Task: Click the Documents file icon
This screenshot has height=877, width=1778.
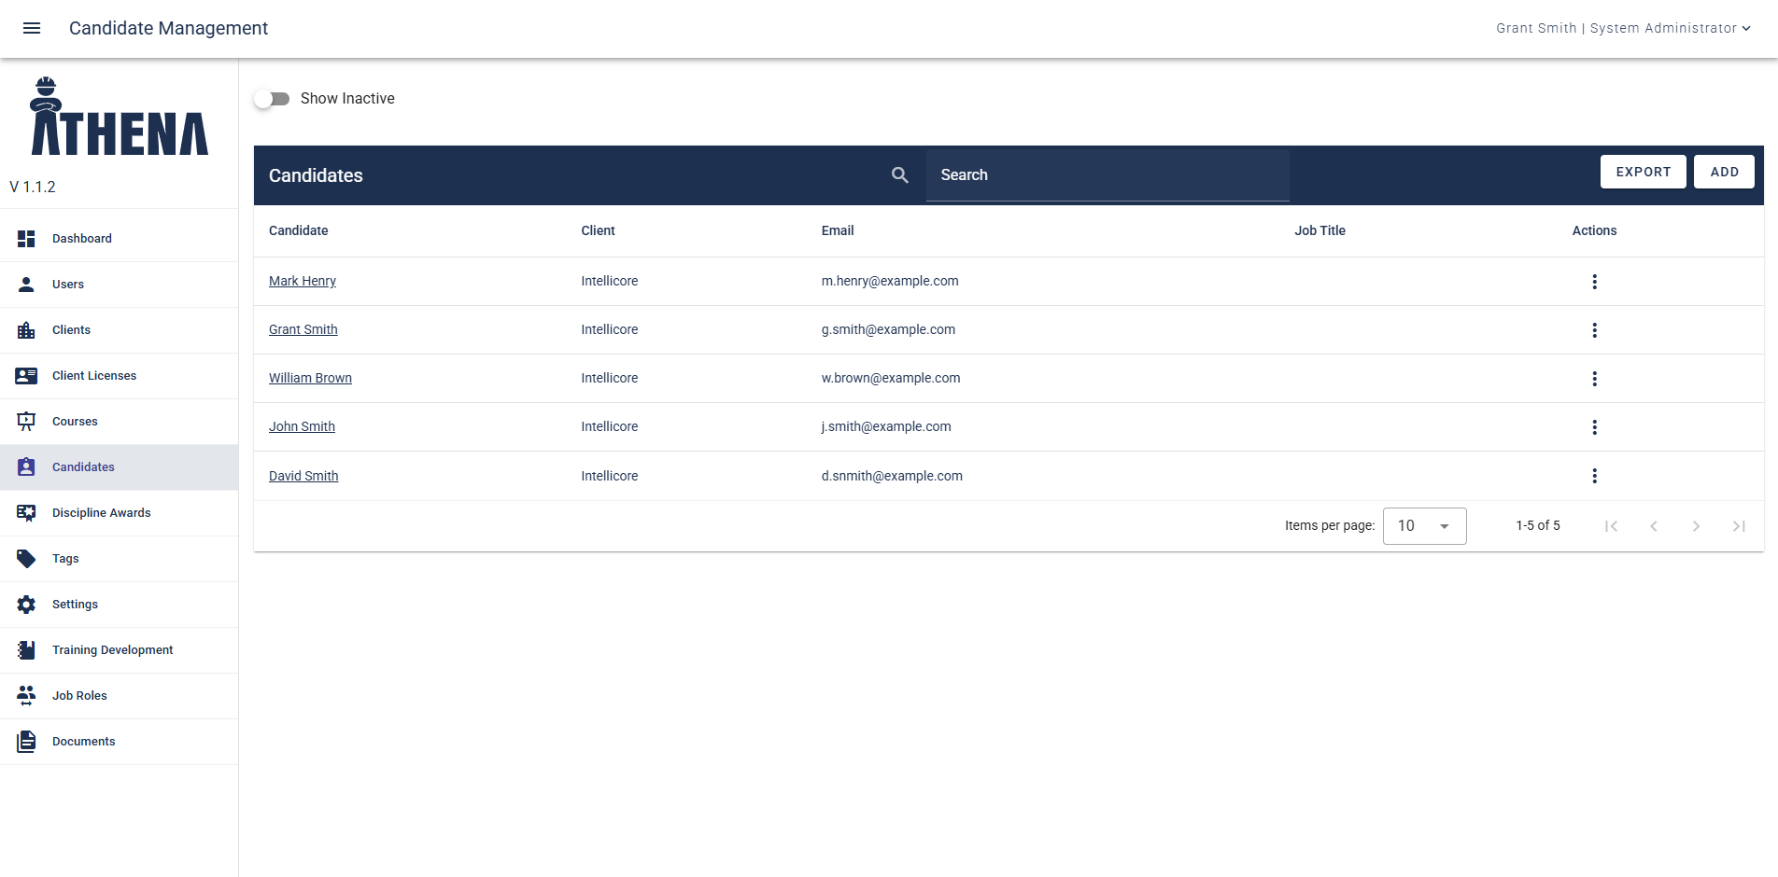Action: click(x=26, y=742)
